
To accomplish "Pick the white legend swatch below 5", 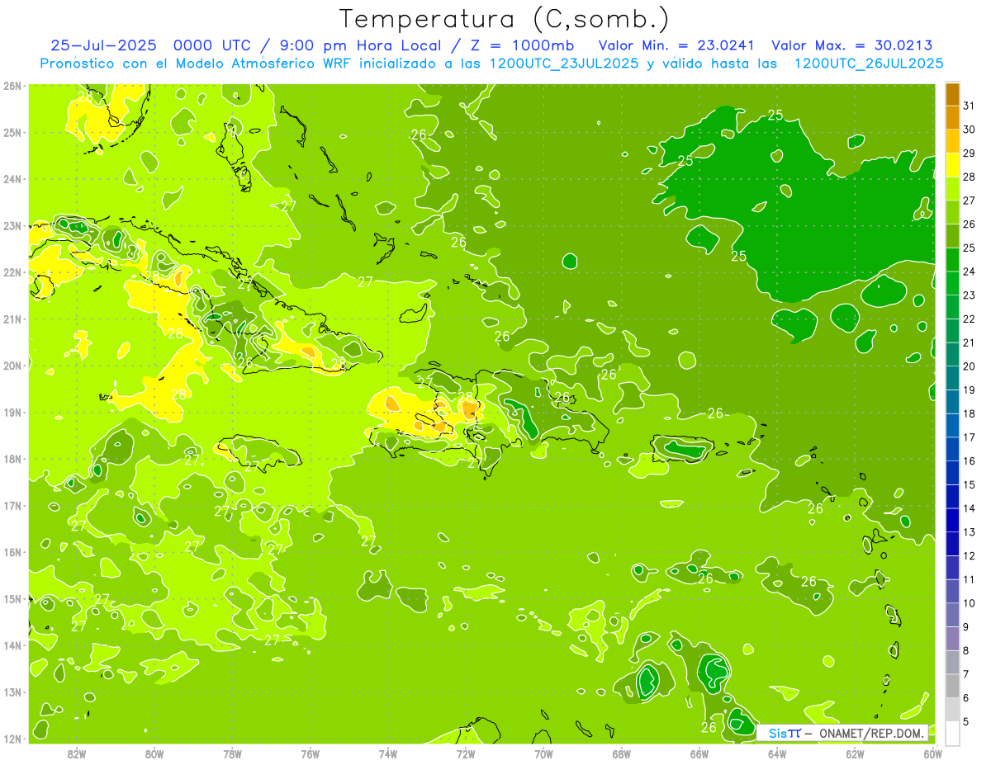I will click(x=952, y=733).
